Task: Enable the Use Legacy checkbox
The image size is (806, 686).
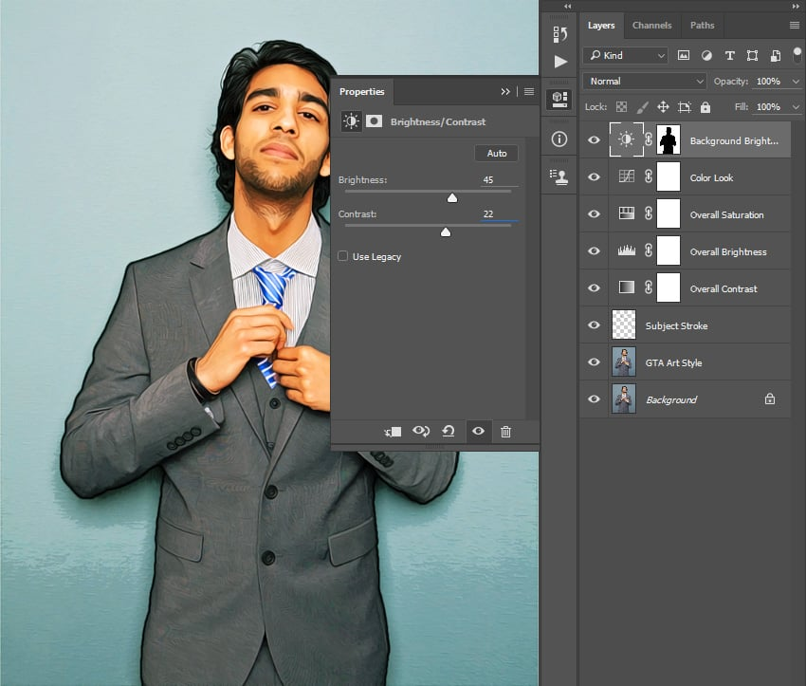Action: (x=343, y=256)
